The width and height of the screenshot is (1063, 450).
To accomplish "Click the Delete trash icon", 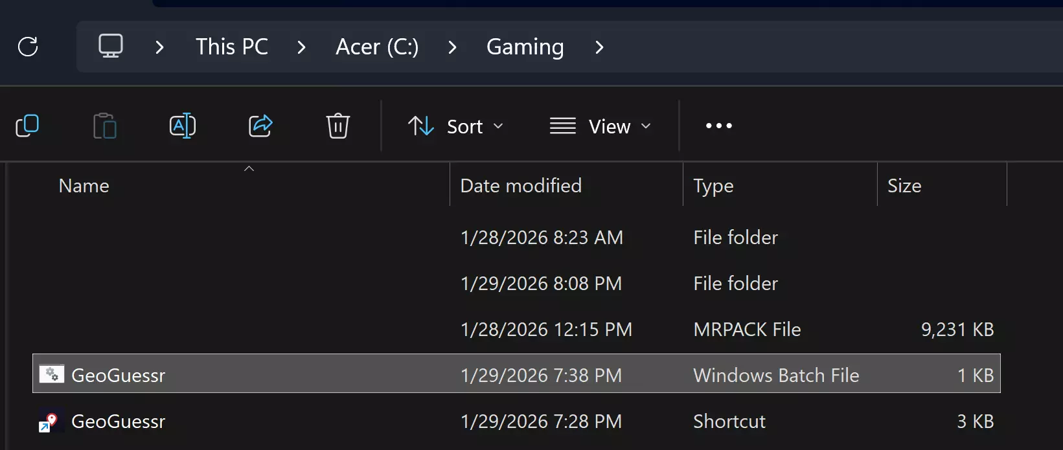I will pos(338,126).
